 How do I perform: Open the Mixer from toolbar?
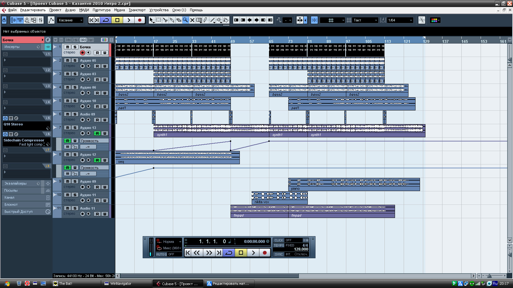click(41, 20)
